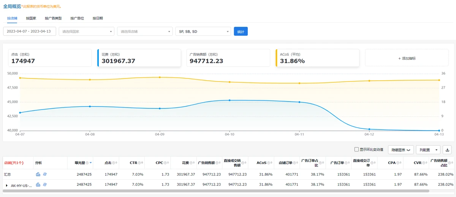This screenshot has height=197, width=456.
Task: Expand the AK-HY-US store row
Action: click(7, 185)
